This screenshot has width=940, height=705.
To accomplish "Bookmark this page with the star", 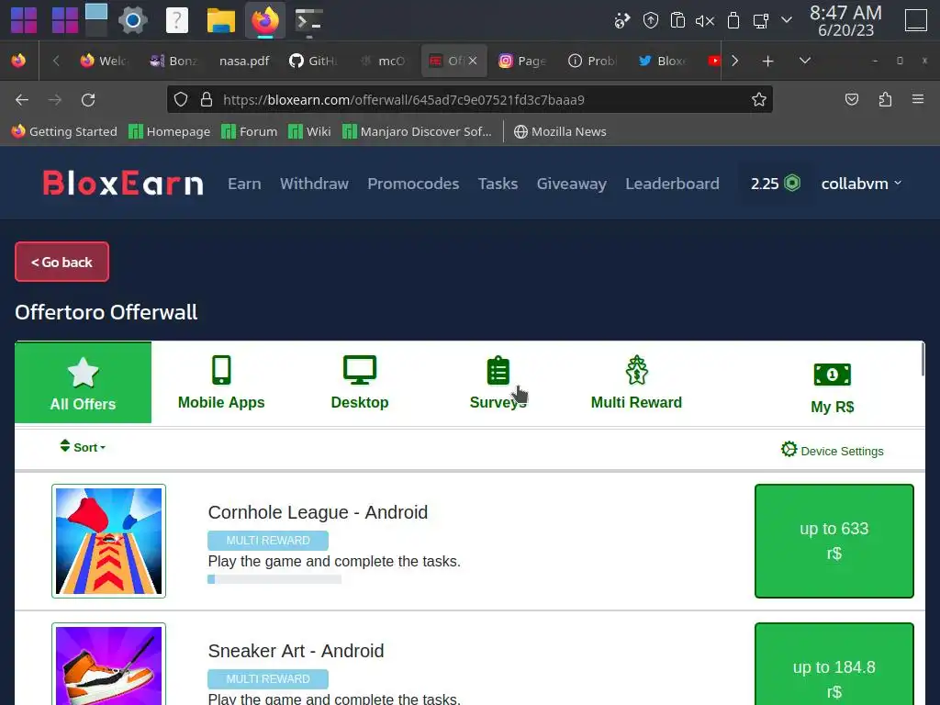I will tap(759, 99).
